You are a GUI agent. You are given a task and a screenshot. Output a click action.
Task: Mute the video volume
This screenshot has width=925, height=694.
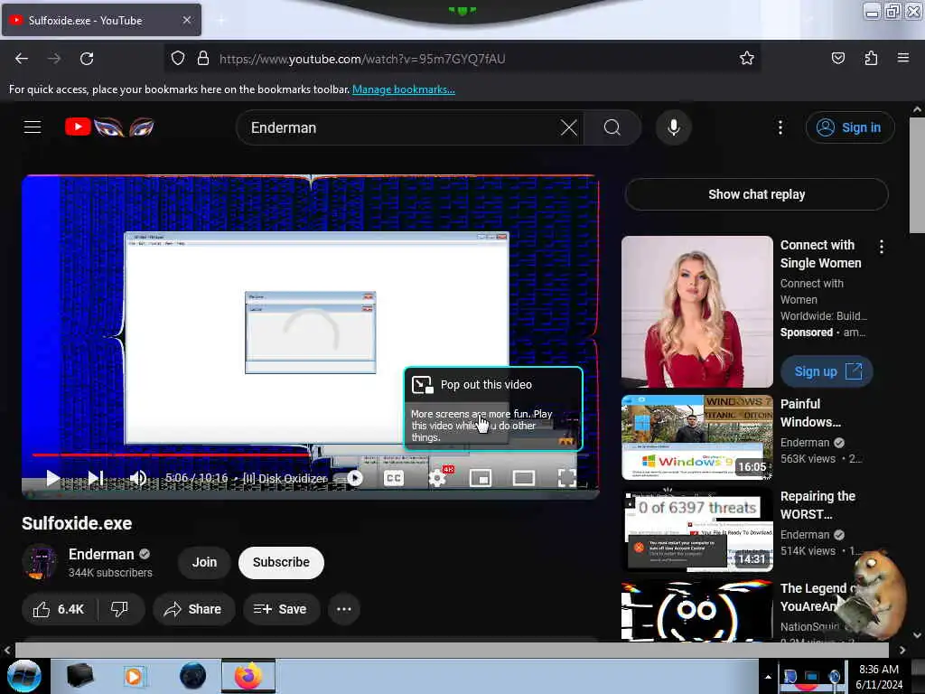[x=137, y=478]
